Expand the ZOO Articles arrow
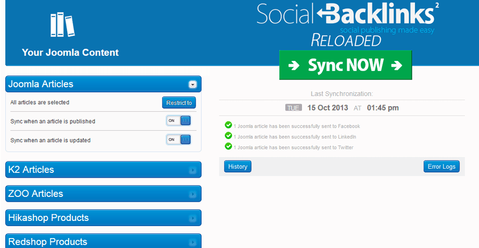Screen dimensions: 479x248 (193, 194)
